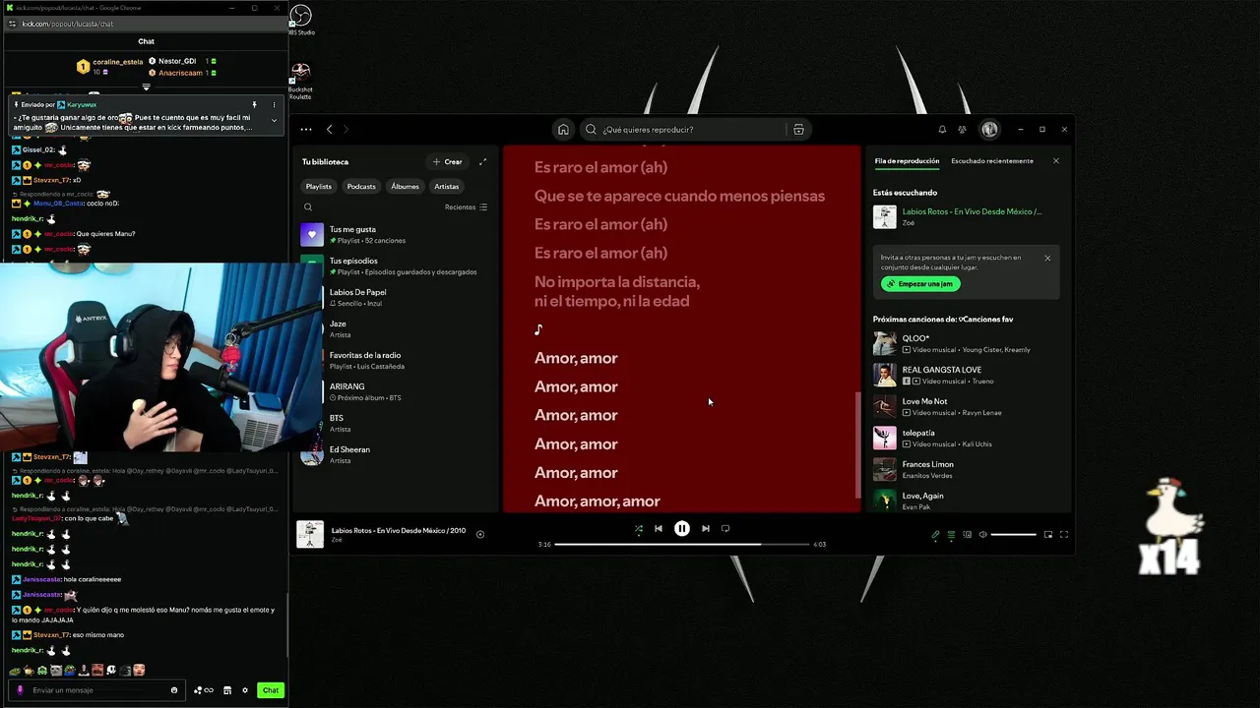Toggle repeat icon in playback bar
This screenshot has height=708, width=1260.
click(x=725, y=529)
